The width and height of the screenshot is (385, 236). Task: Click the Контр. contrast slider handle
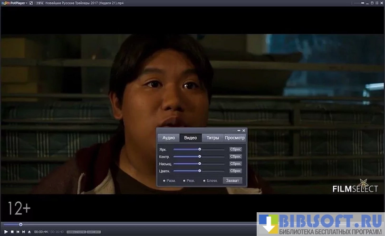200,156
